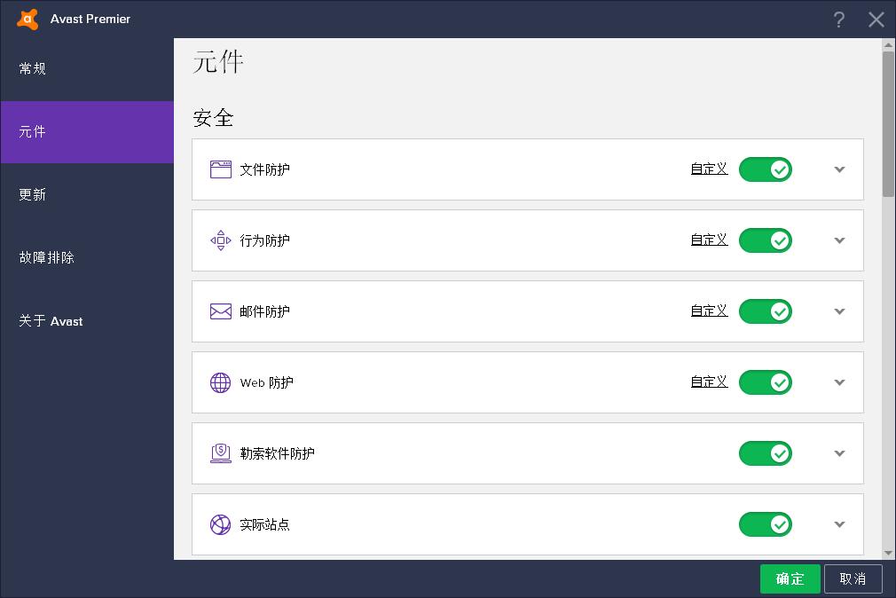
Task: Click the Avast logo icon
Action: point(28,19)
